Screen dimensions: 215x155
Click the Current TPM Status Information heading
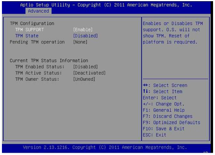pyautogui.click(x=49, y=61)
